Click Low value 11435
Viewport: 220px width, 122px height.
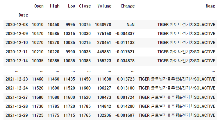tap(69, 79)
